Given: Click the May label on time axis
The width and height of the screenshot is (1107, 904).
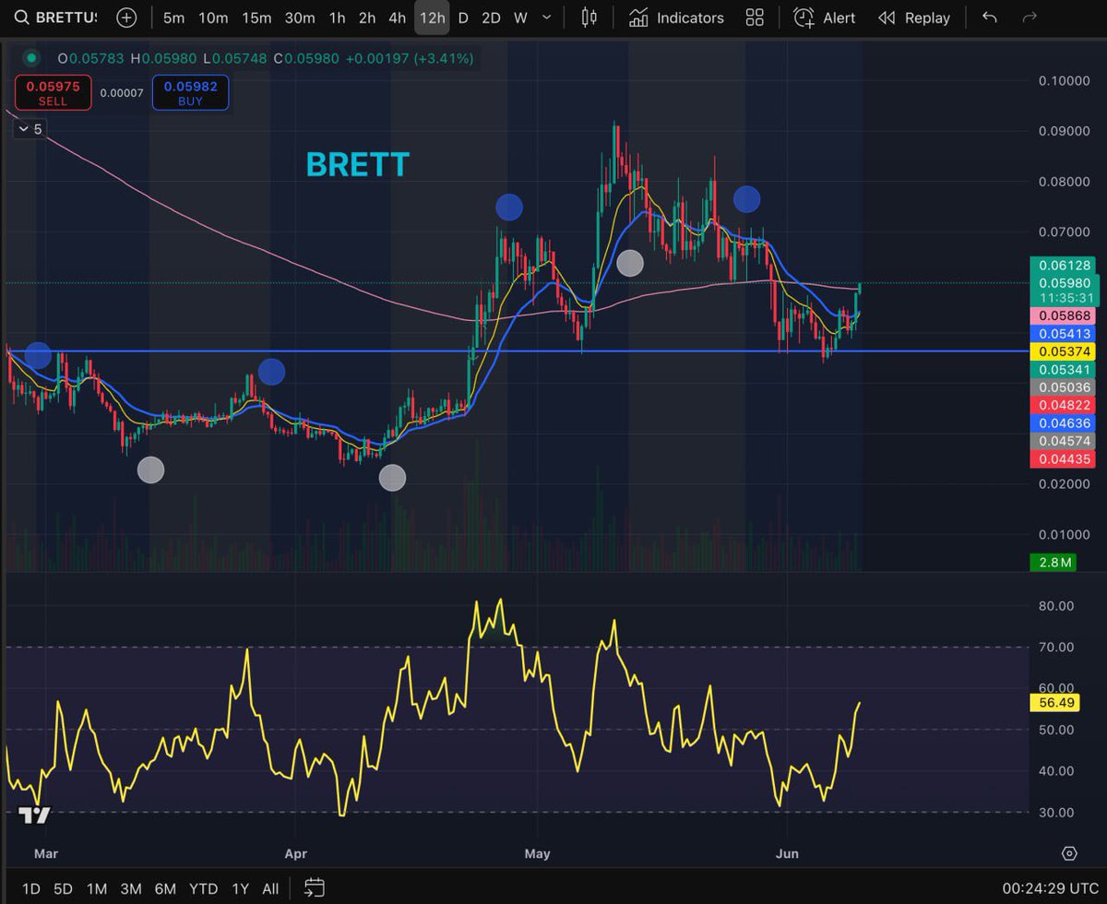Looking at the screenshot, I should point(537,853).
